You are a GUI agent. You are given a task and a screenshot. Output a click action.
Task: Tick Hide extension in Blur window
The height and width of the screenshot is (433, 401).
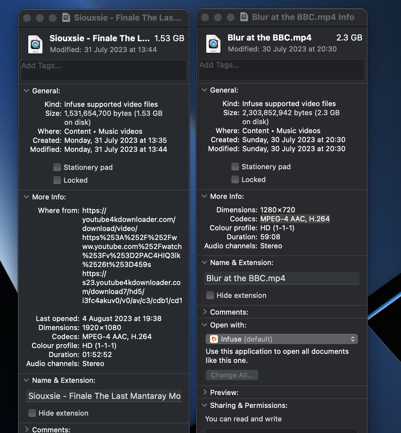(x=210, y=295)
